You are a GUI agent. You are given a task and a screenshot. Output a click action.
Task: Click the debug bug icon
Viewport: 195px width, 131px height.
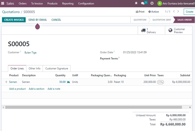pos(136,3)
